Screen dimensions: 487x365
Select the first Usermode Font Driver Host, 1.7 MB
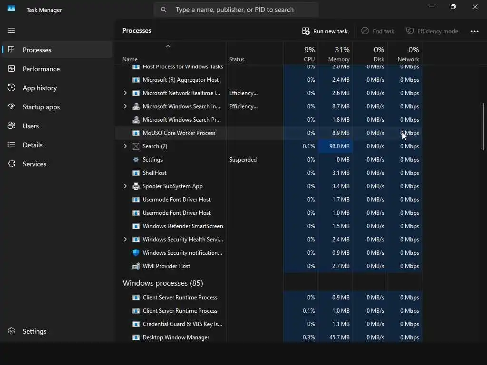click(269, 200)
